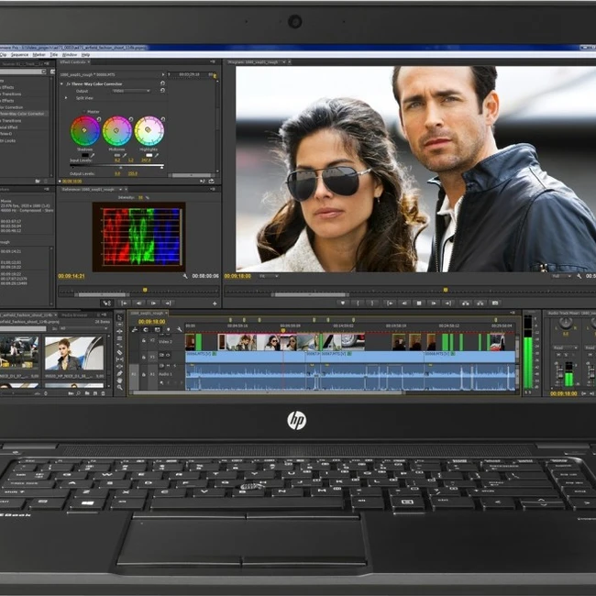The width and height of the screenshot is (596, 596).
Task: Reset the Shadows color wheel
Action: tap(99, 119)
